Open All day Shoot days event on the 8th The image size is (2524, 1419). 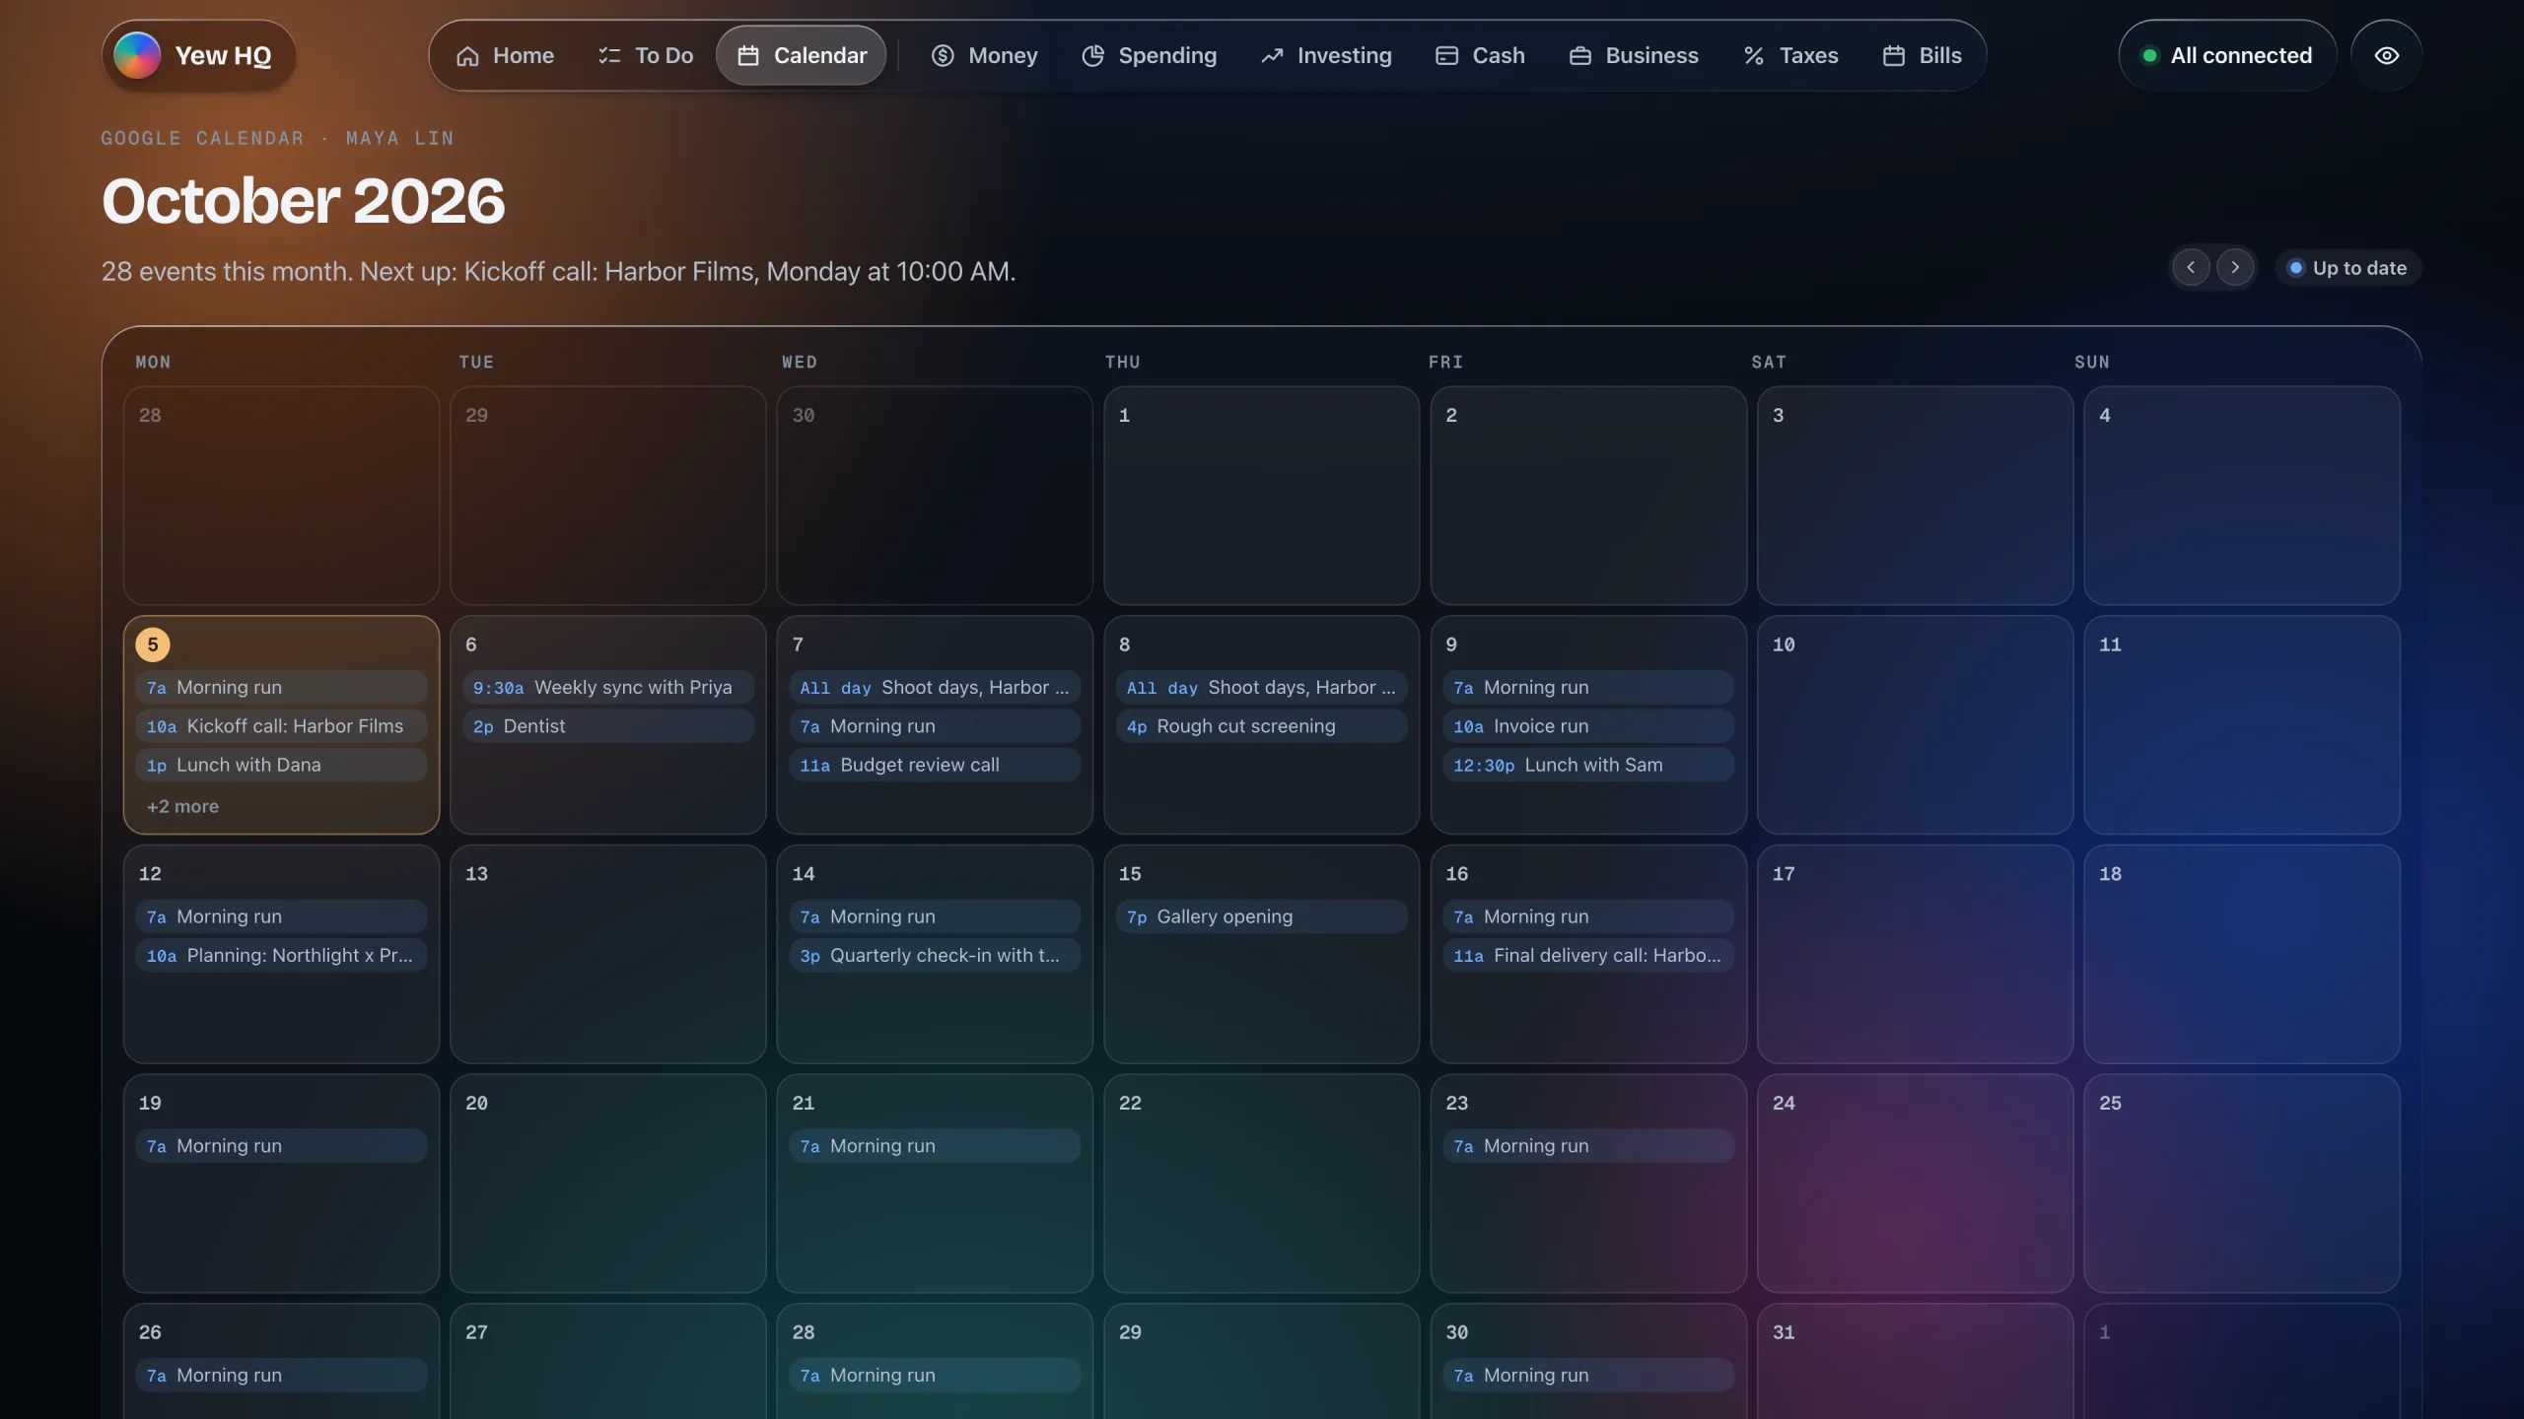[x=1262, y=688]
